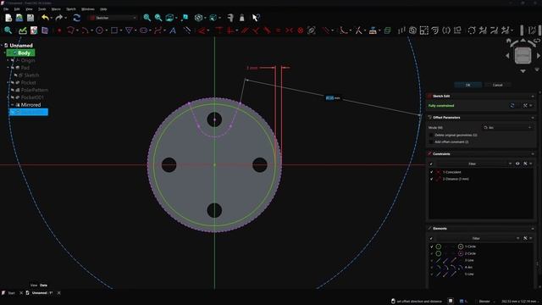Toggle the 2-Distance (3 mm) constraint checkbox

point(431,179)
